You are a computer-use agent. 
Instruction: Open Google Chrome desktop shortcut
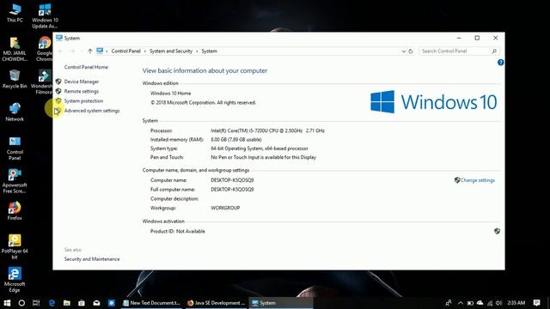pyautogui.click(x=45, y=49)
